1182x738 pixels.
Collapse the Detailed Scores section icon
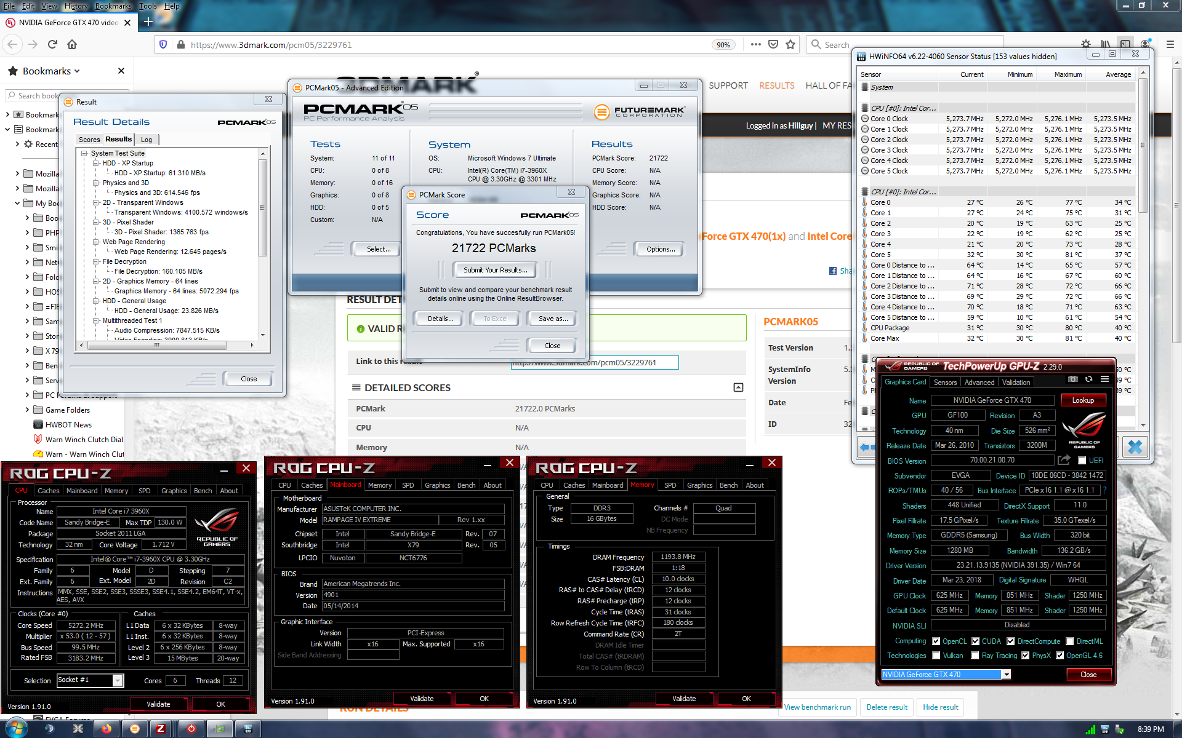(738, 387)
